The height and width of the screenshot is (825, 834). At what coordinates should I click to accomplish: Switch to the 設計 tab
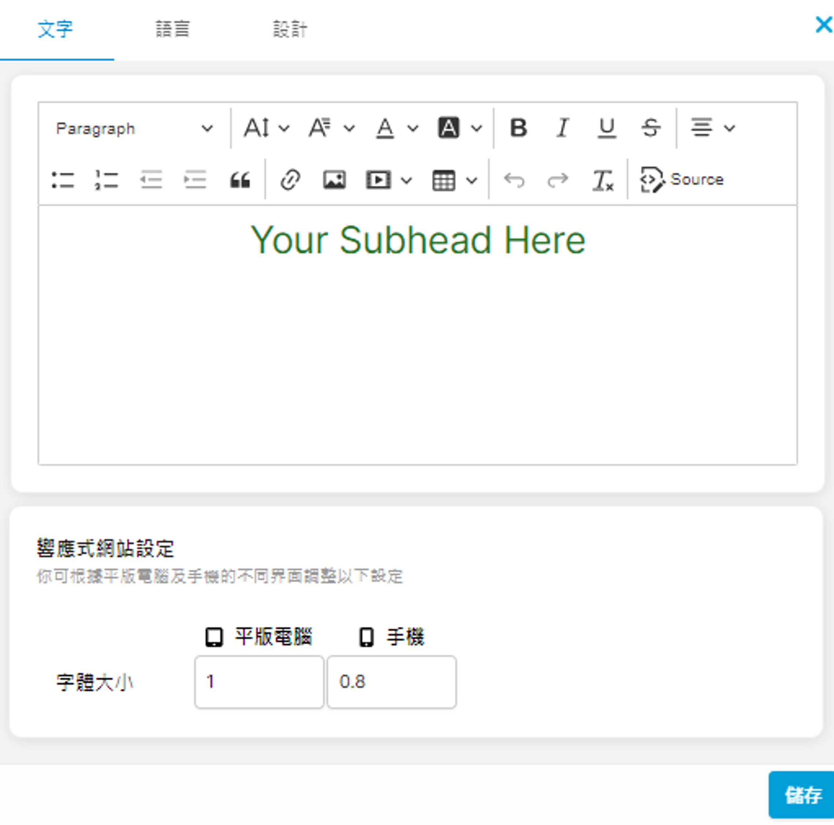point(290,29)
